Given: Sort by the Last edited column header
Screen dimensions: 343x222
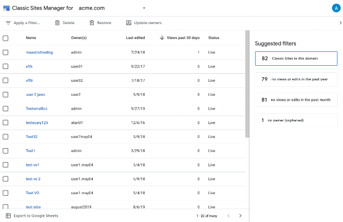Looking at the screenshot, I should pyautogui.click(x=136, y=38).
